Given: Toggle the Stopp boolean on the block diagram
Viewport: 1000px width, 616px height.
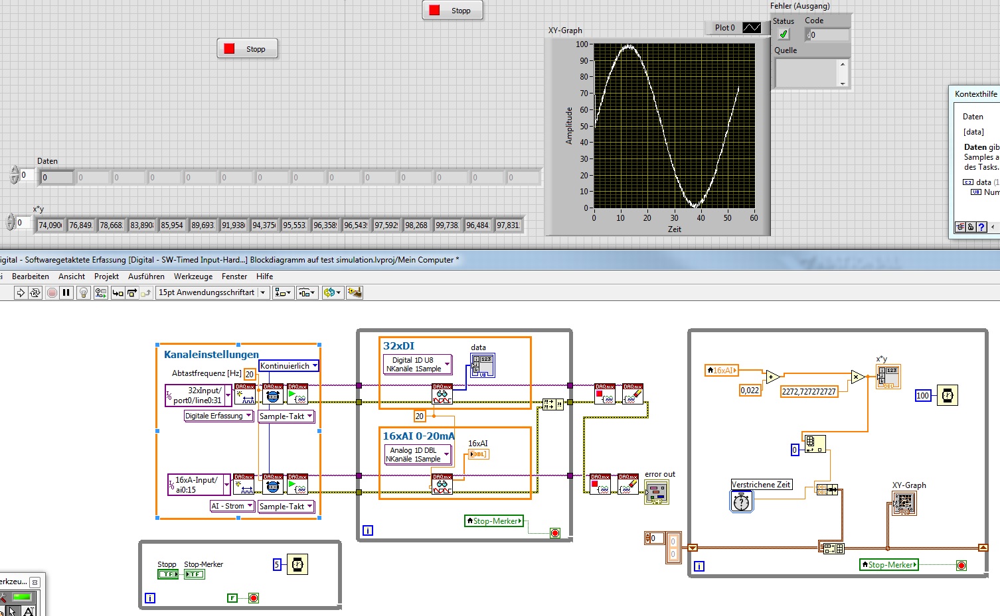Looking at the screenshot, I should click(x=167, y=574).
